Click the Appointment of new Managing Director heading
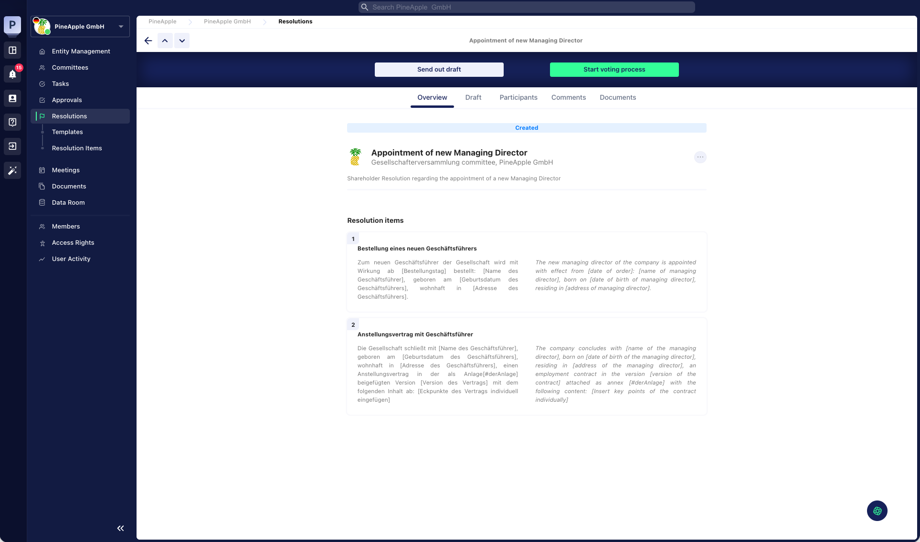This screenshot has height=542, width=920. [x=449, y=153]
